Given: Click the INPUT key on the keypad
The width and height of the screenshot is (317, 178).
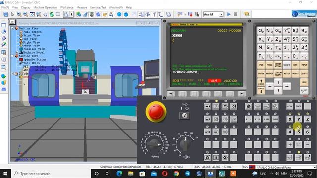Looking at the screenshot, I should (x=304, y=65).
